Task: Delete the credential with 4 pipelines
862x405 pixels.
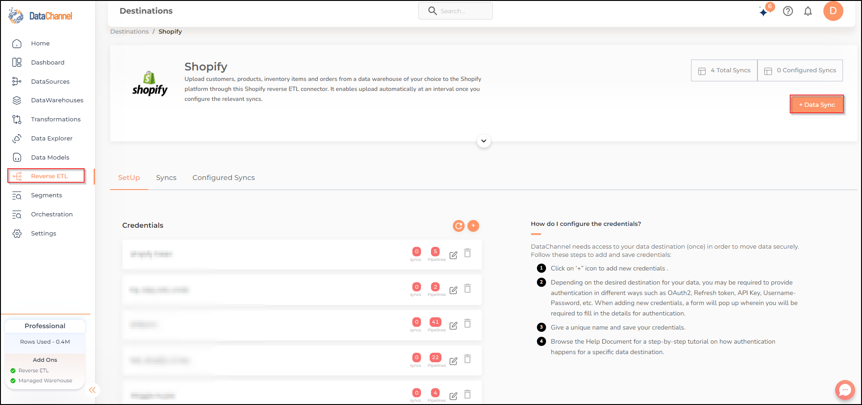Action: 467,394
